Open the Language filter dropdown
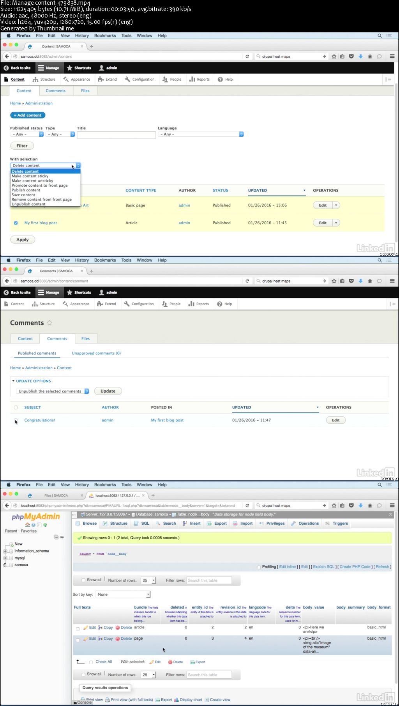 pyautogui.click(x=201, y=134)
